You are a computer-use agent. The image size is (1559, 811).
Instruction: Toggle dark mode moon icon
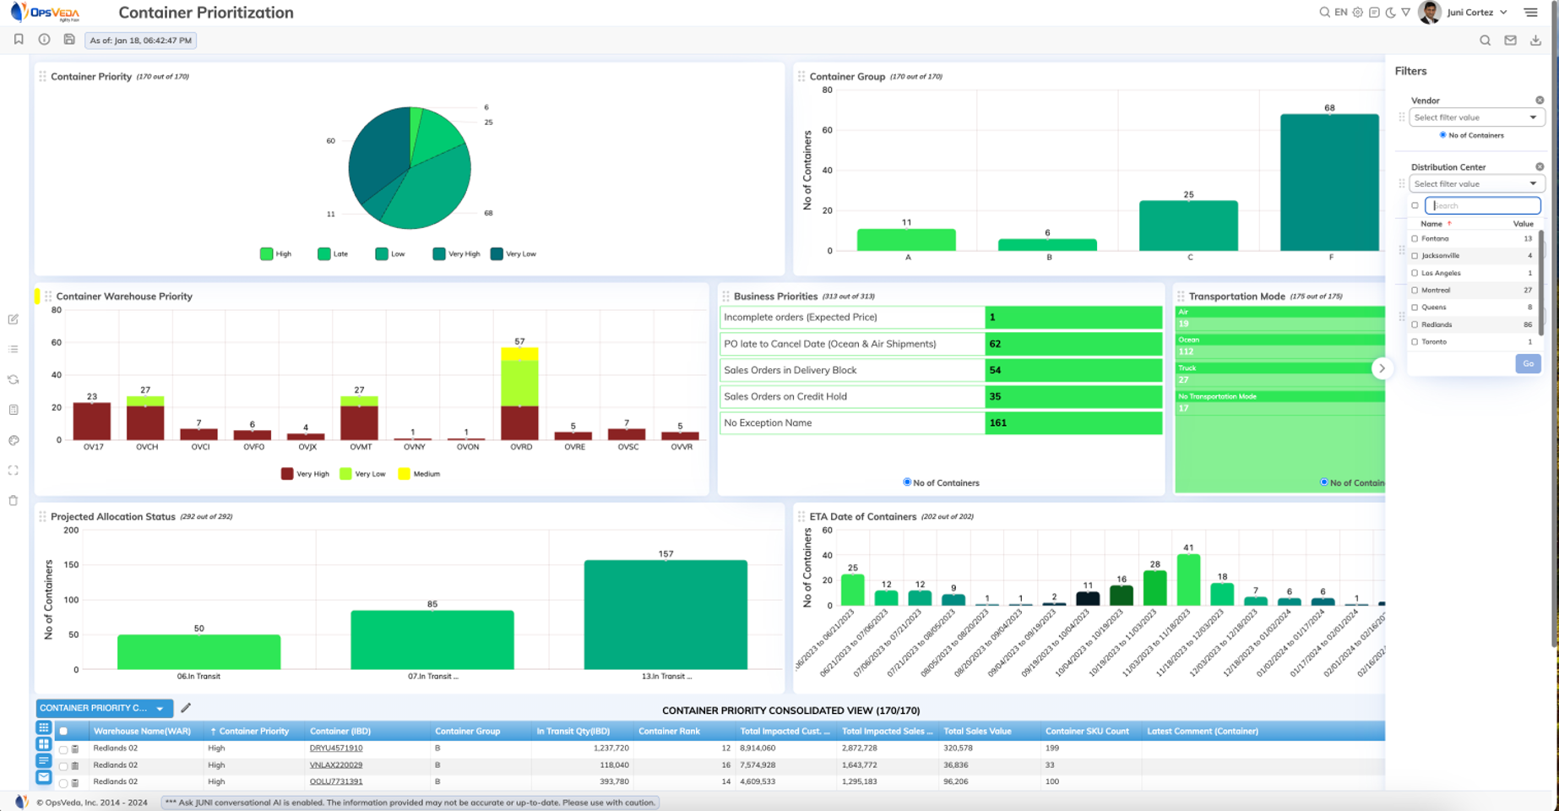1390,13
